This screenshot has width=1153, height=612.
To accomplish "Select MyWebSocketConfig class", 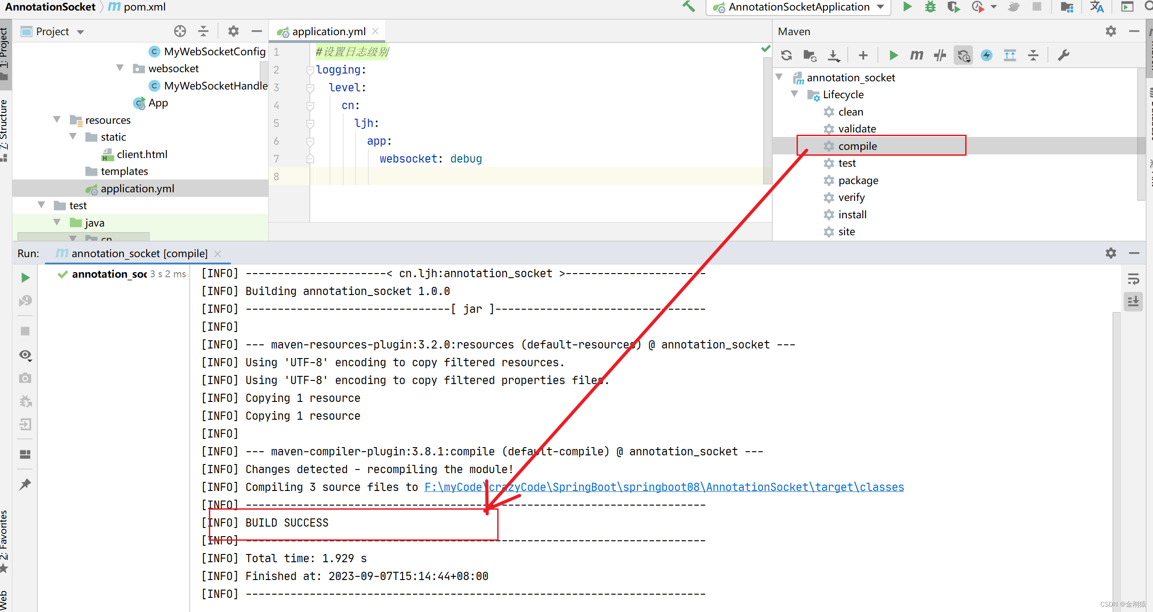I will tap(214, 52).
